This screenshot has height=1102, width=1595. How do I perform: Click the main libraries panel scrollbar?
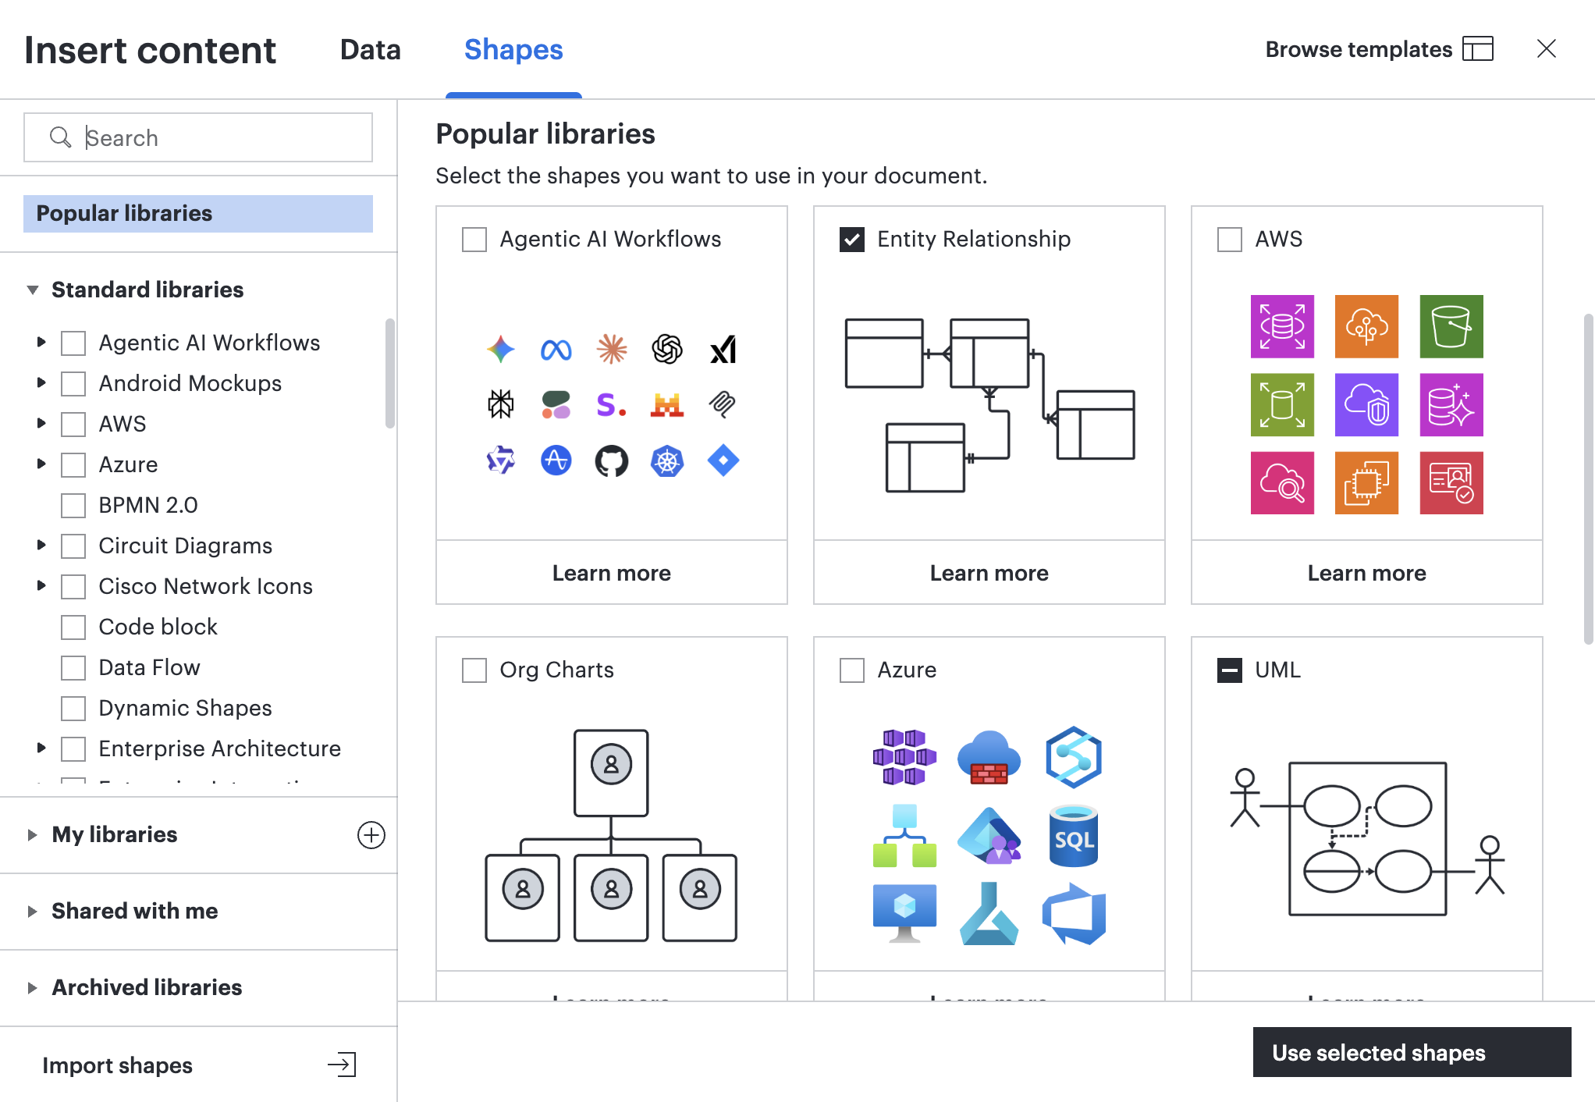[x=1587, y=478]
